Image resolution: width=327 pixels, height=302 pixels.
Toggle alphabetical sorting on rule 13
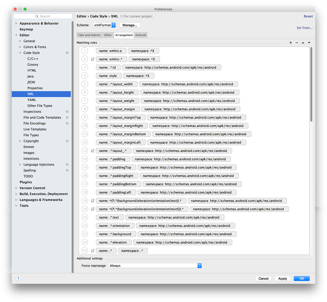coord(92,150)
